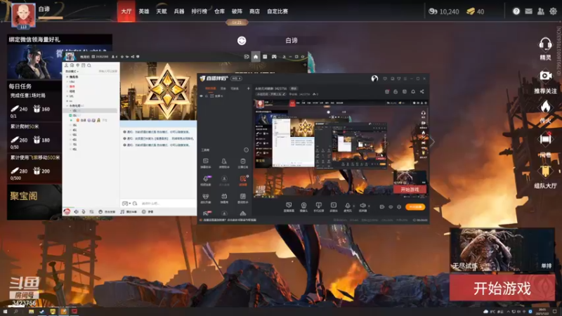
Task: Open the game settings gear icon
Action: (554, 11)
